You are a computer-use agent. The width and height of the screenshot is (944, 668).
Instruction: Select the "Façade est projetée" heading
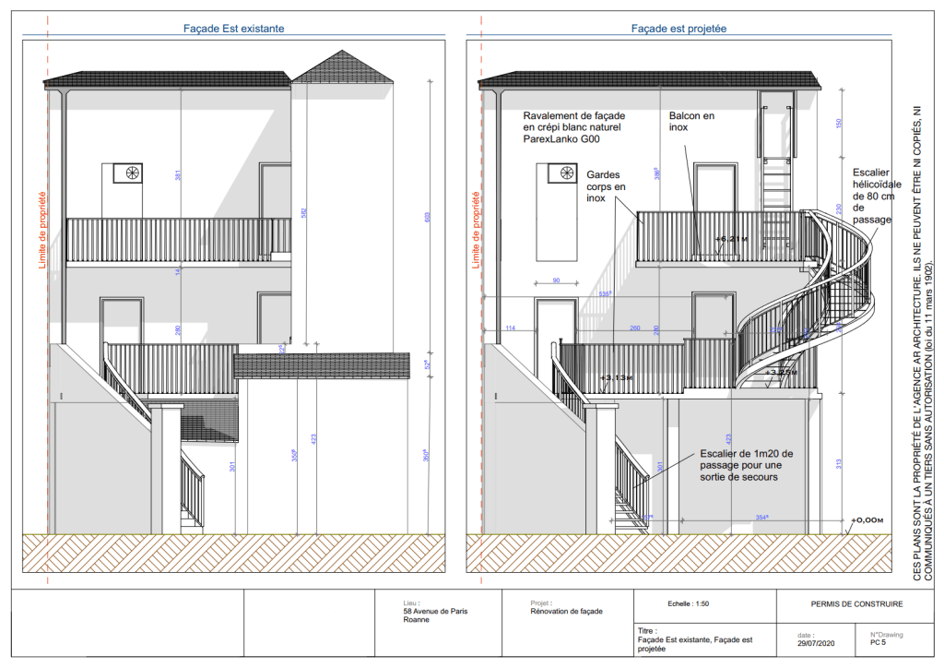coord(679,29)
